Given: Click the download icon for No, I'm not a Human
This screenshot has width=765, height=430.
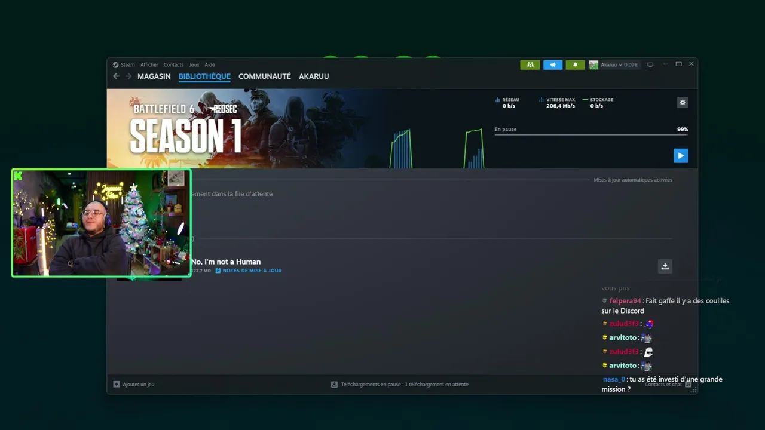Looking at the screenshot, I should 665,266.
